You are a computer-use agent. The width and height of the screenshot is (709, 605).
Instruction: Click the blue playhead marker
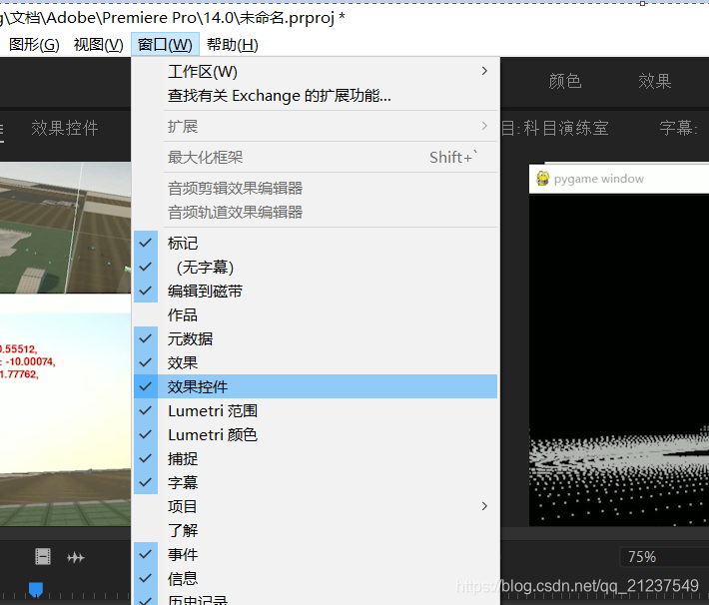(x=36, y=590)
